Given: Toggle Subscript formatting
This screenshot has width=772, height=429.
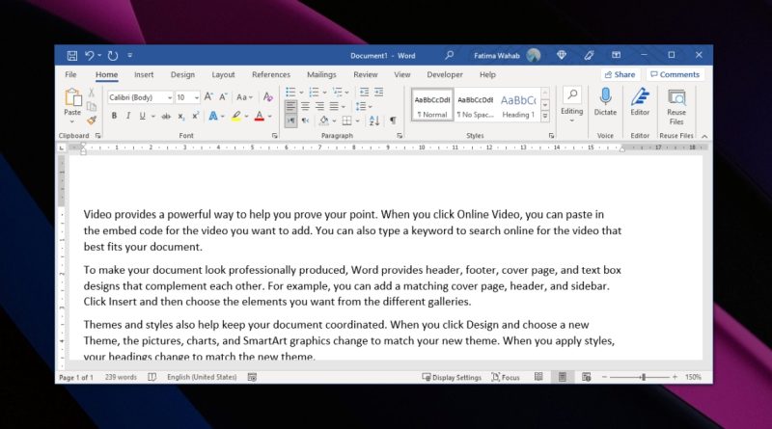Looking at the screenshot, I should point(181,116).
